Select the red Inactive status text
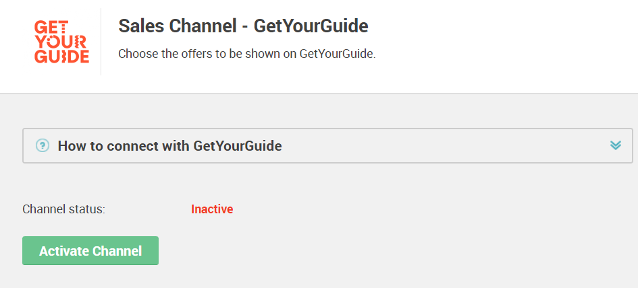 (x=212, y=209)
